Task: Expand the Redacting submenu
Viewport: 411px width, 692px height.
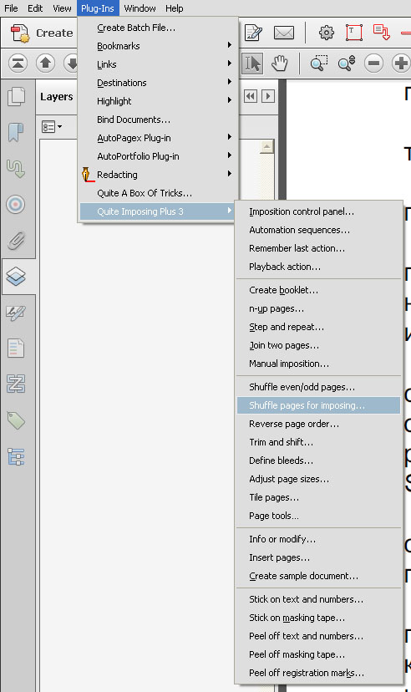Action: click(156, 175)
